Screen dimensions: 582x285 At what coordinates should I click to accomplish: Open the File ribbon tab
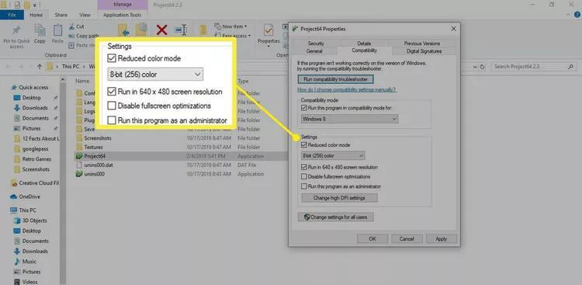pyautogui.click(x=12, y=16)
